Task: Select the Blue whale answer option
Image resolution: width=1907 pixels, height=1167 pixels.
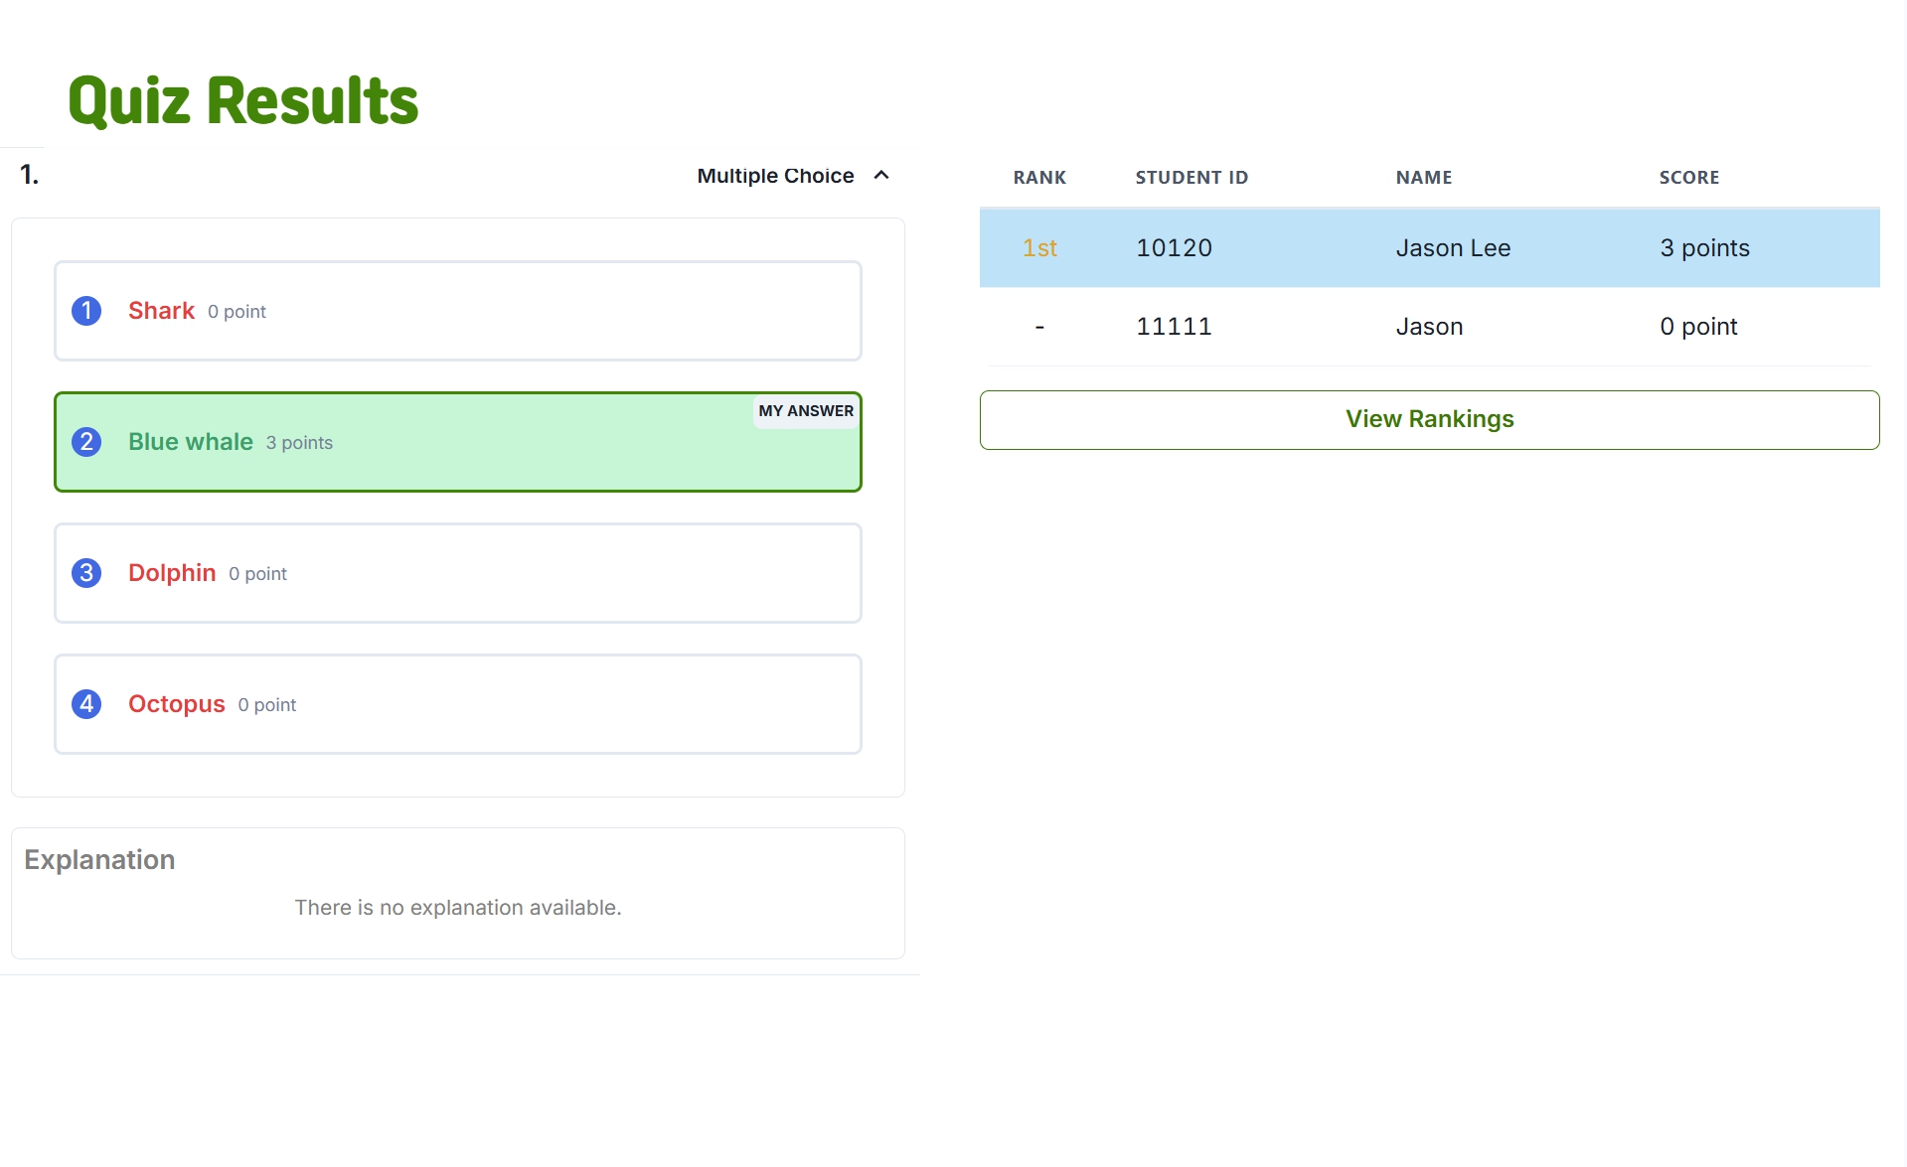Action: tap(458, 442)
